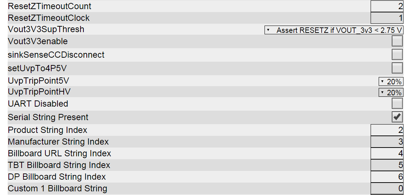The image size is (405, 195).
Task: Expand the UvpTripPoint5V dropdown
Action: pyautogui.click(x=391, y=81)
